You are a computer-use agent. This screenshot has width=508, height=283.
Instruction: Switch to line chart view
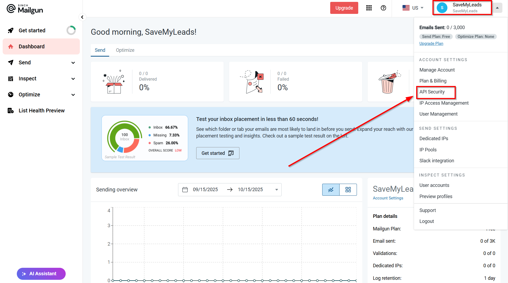pyautogui.click(x=331, y=190)
